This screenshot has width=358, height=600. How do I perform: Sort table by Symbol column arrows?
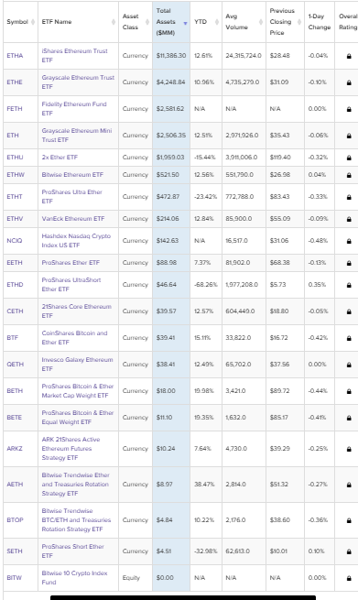click(33, 22)
